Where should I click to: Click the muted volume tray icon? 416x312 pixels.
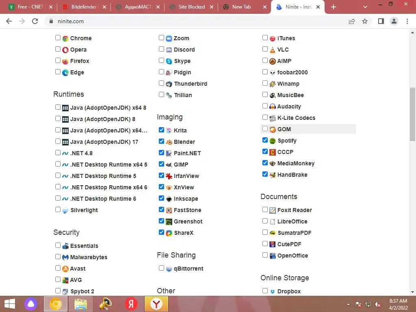377,304
